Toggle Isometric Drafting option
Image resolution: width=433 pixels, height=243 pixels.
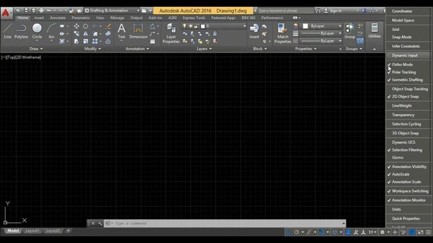[408, 80]
